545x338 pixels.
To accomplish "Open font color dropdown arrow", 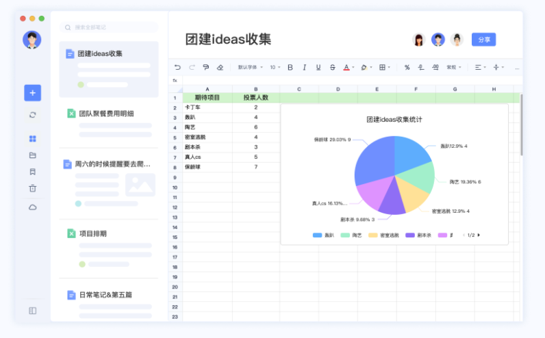I will tap(353, 67).
